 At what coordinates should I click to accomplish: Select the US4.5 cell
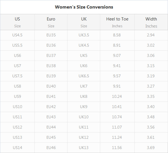coord(17,35)
